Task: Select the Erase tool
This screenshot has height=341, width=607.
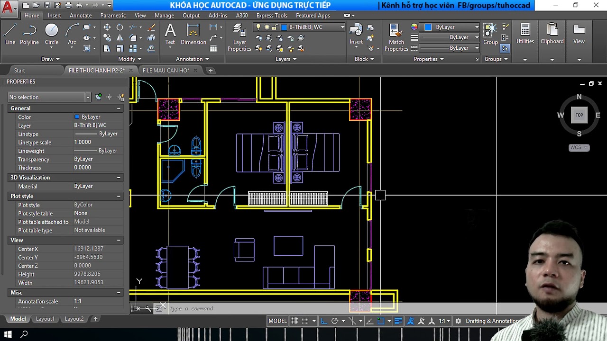Action: click(151, 27)
